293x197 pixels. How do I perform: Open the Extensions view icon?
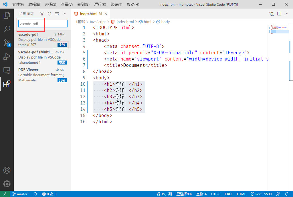pos(7,84)
